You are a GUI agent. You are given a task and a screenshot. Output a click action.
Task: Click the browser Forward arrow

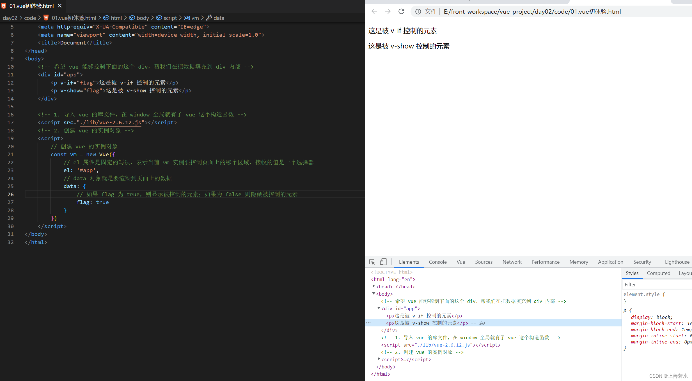pyautogui.click(x=388, y=11)
